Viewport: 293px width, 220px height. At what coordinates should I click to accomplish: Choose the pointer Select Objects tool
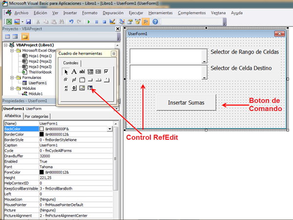point(66,72)
